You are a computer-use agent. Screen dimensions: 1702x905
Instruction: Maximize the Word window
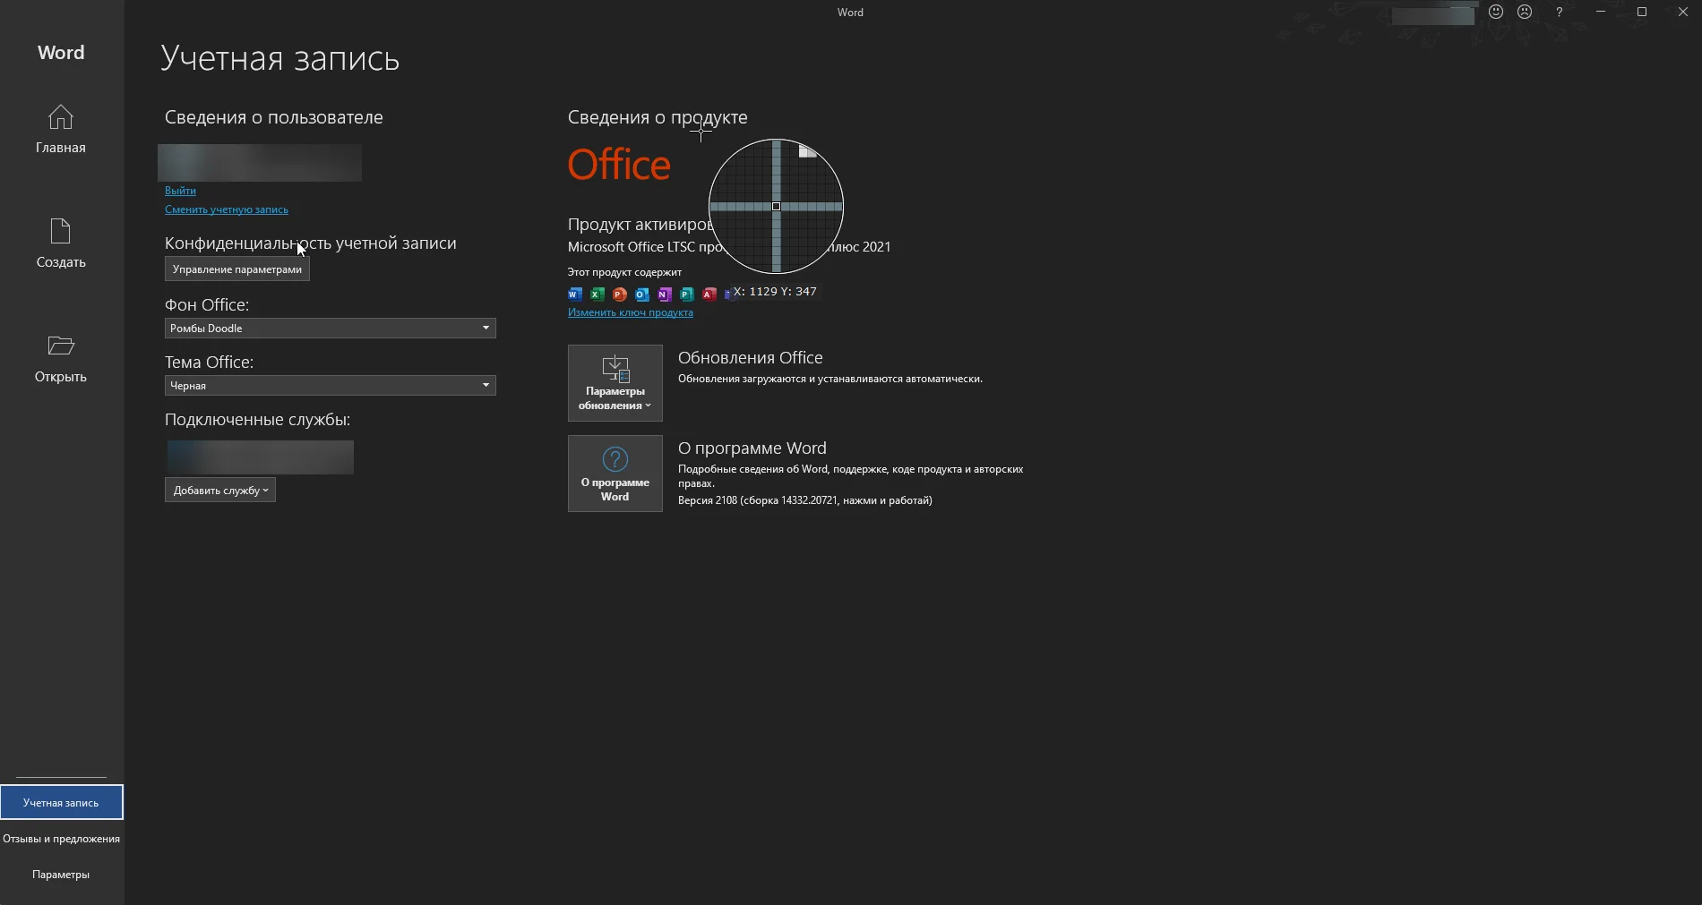pyautogui.click(x=1642, y=12)
